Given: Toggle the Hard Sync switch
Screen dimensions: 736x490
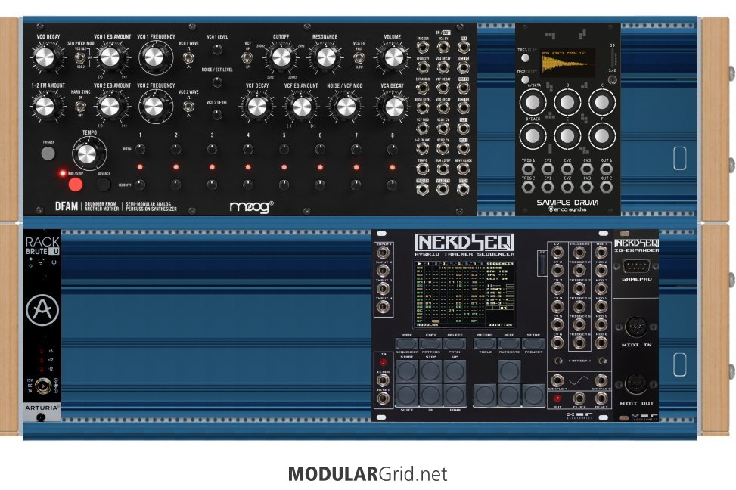Looking at the screenshot, I should [80, 107].
